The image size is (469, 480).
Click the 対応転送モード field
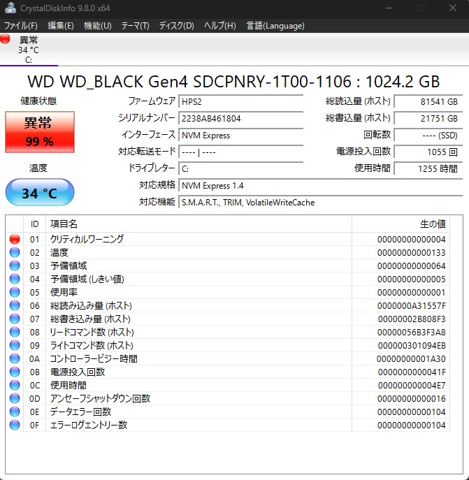tap(240, 152)
